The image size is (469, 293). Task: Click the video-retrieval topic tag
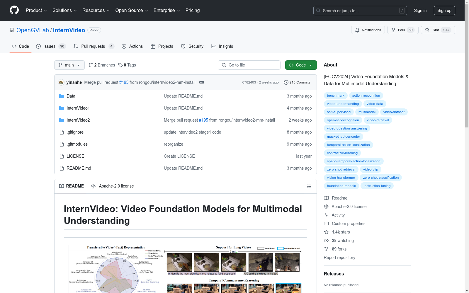point(378,120)
